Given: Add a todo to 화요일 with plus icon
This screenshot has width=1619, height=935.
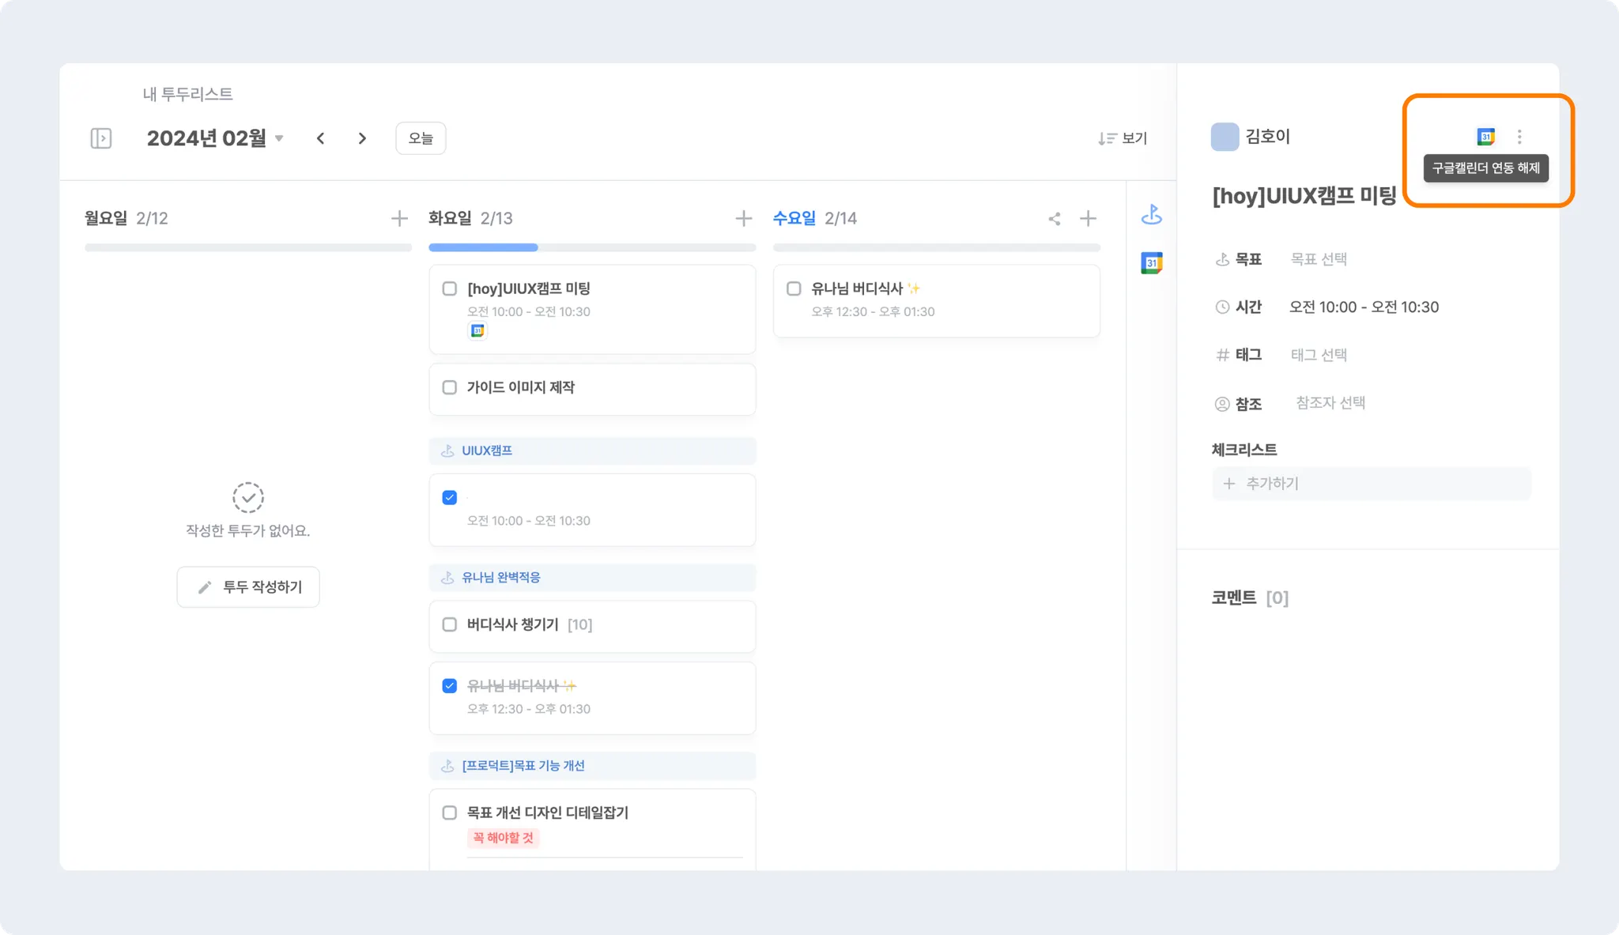Looking at the screenshot, I should 743,218.
